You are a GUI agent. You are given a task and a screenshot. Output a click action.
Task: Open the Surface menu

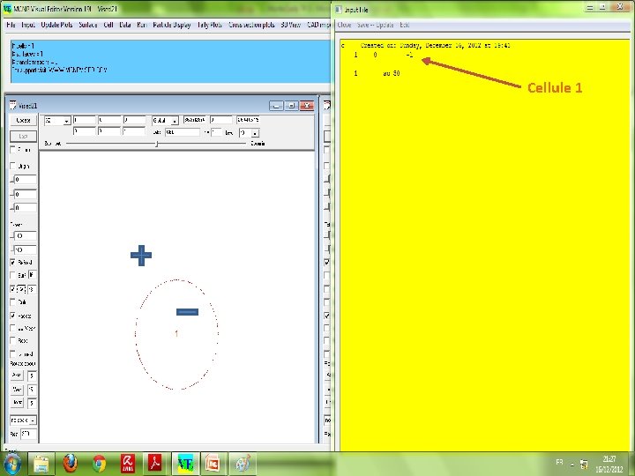[x=88, y=25]
